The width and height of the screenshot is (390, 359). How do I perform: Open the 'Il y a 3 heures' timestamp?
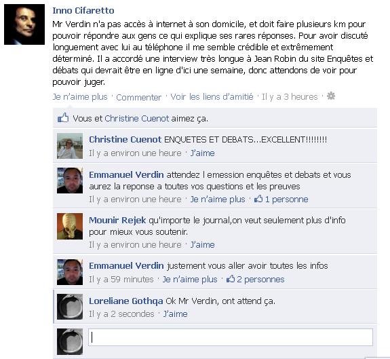pyautogui.click(x=290, y=97)
